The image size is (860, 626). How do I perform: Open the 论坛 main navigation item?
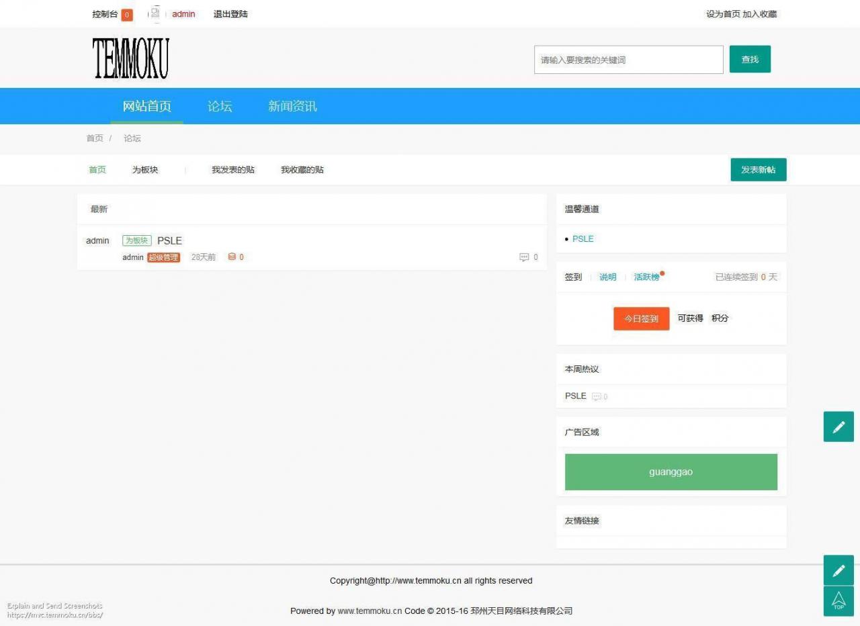[220, 106]
